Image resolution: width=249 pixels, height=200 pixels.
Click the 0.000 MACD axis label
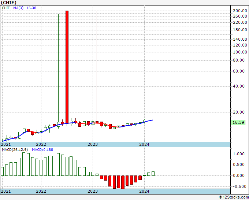[238, 175]
